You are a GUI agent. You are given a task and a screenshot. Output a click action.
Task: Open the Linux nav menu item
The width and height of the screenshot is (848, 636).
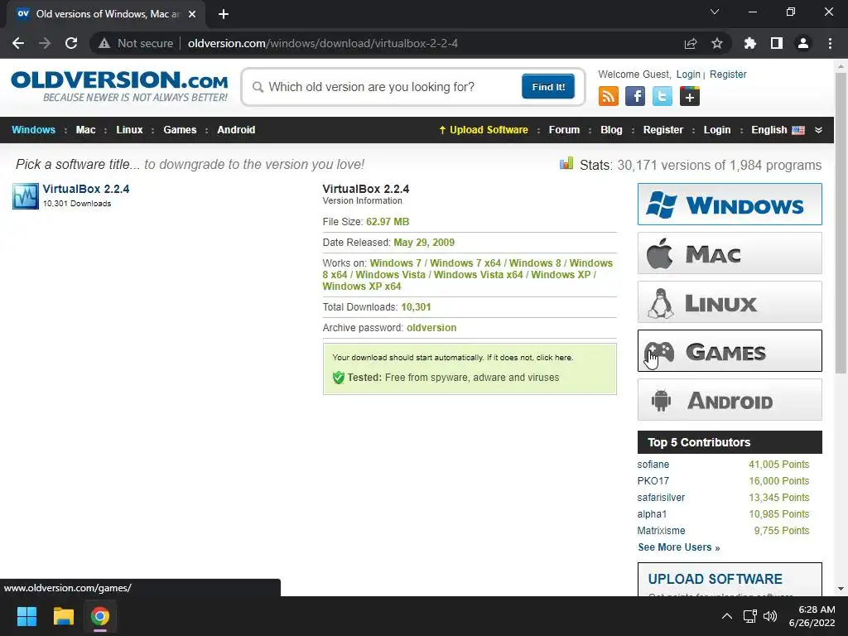[x=129, y=130]
